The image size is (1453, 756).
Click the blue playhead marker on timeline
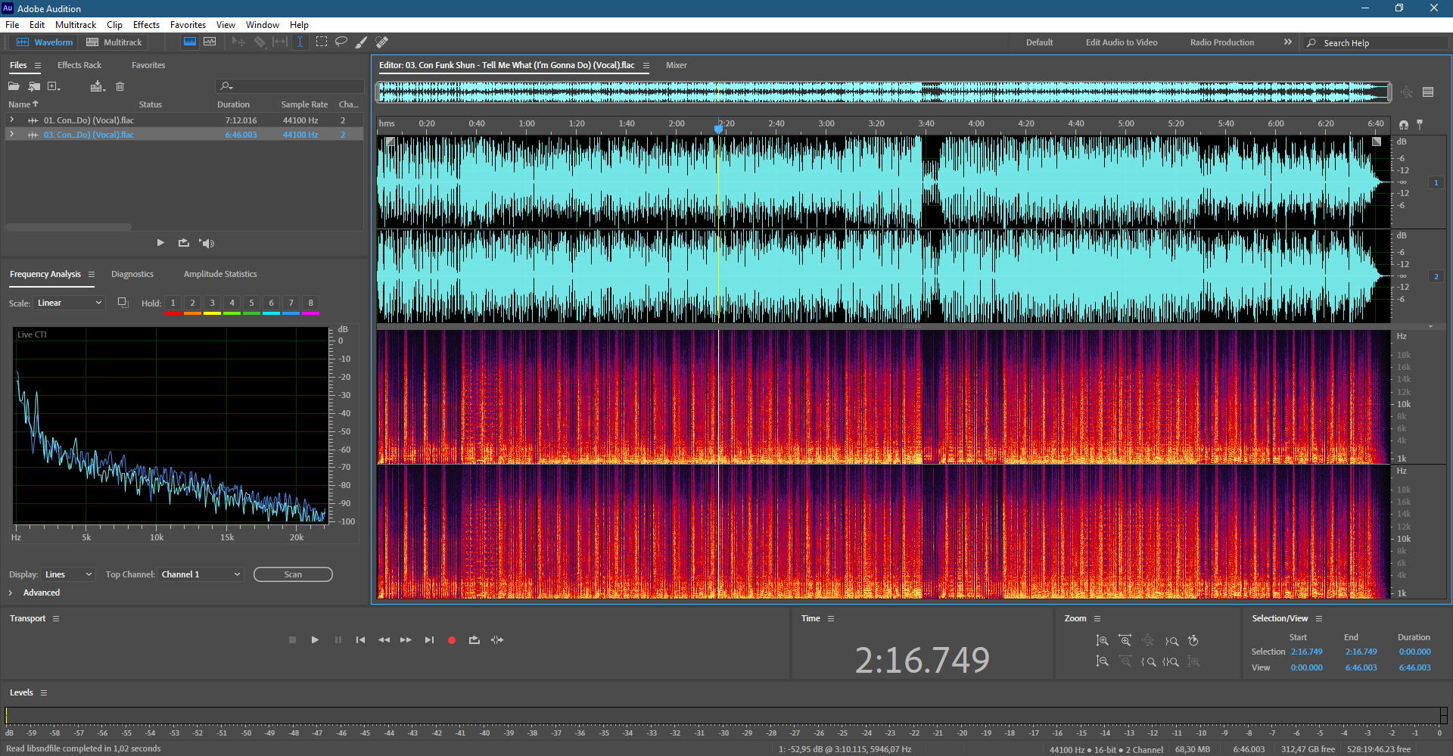pyautogui.click(x=718, y=129)
